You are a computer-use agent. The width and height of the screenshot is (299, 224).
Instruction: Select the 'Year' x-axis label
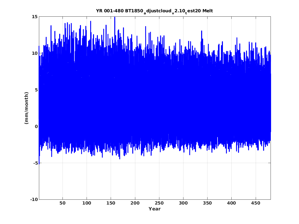154,209
